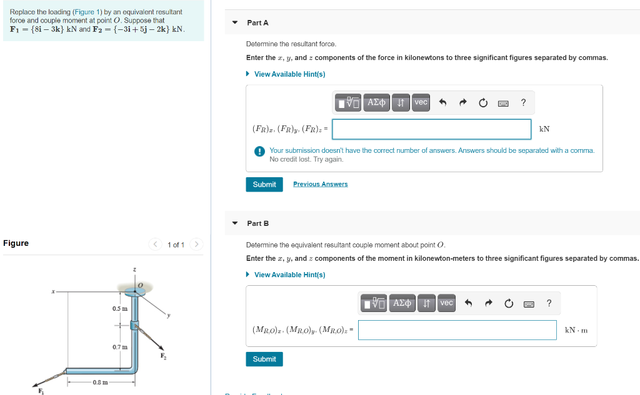
Task: Collapse Part A section
Action: (x=234, y=22)
